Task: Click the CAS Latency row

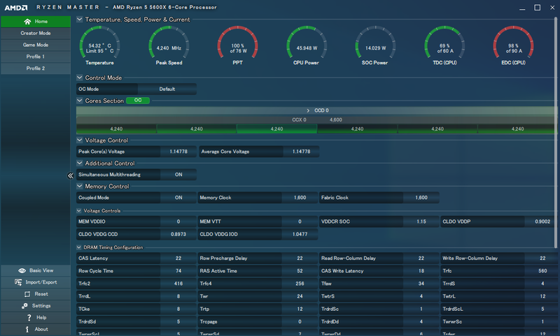Action: (x=136, y=258)
